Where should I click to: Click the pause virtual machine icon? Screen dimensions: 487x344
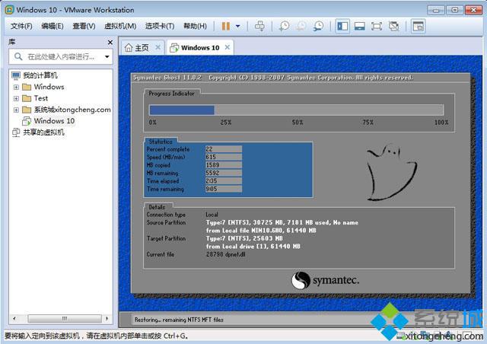point(226,26)
